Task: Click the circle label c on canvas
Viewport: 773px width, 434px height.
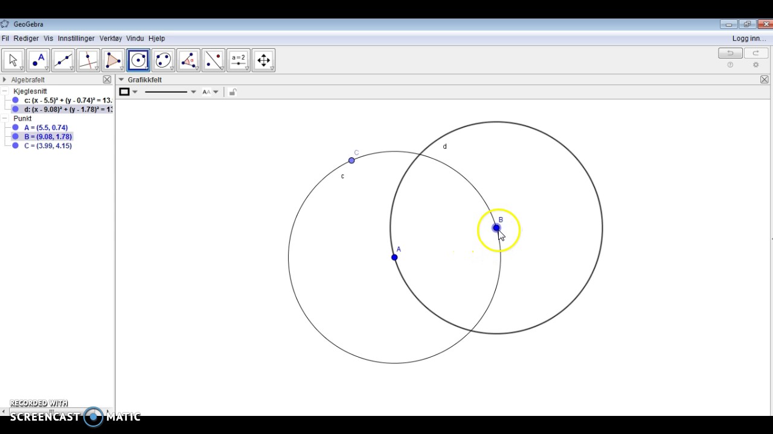Action: [342, 176]
